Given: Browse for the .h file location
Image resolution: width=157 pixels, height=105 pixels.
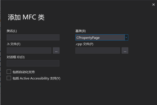Looking at the screenshot, I should (56, 51).
